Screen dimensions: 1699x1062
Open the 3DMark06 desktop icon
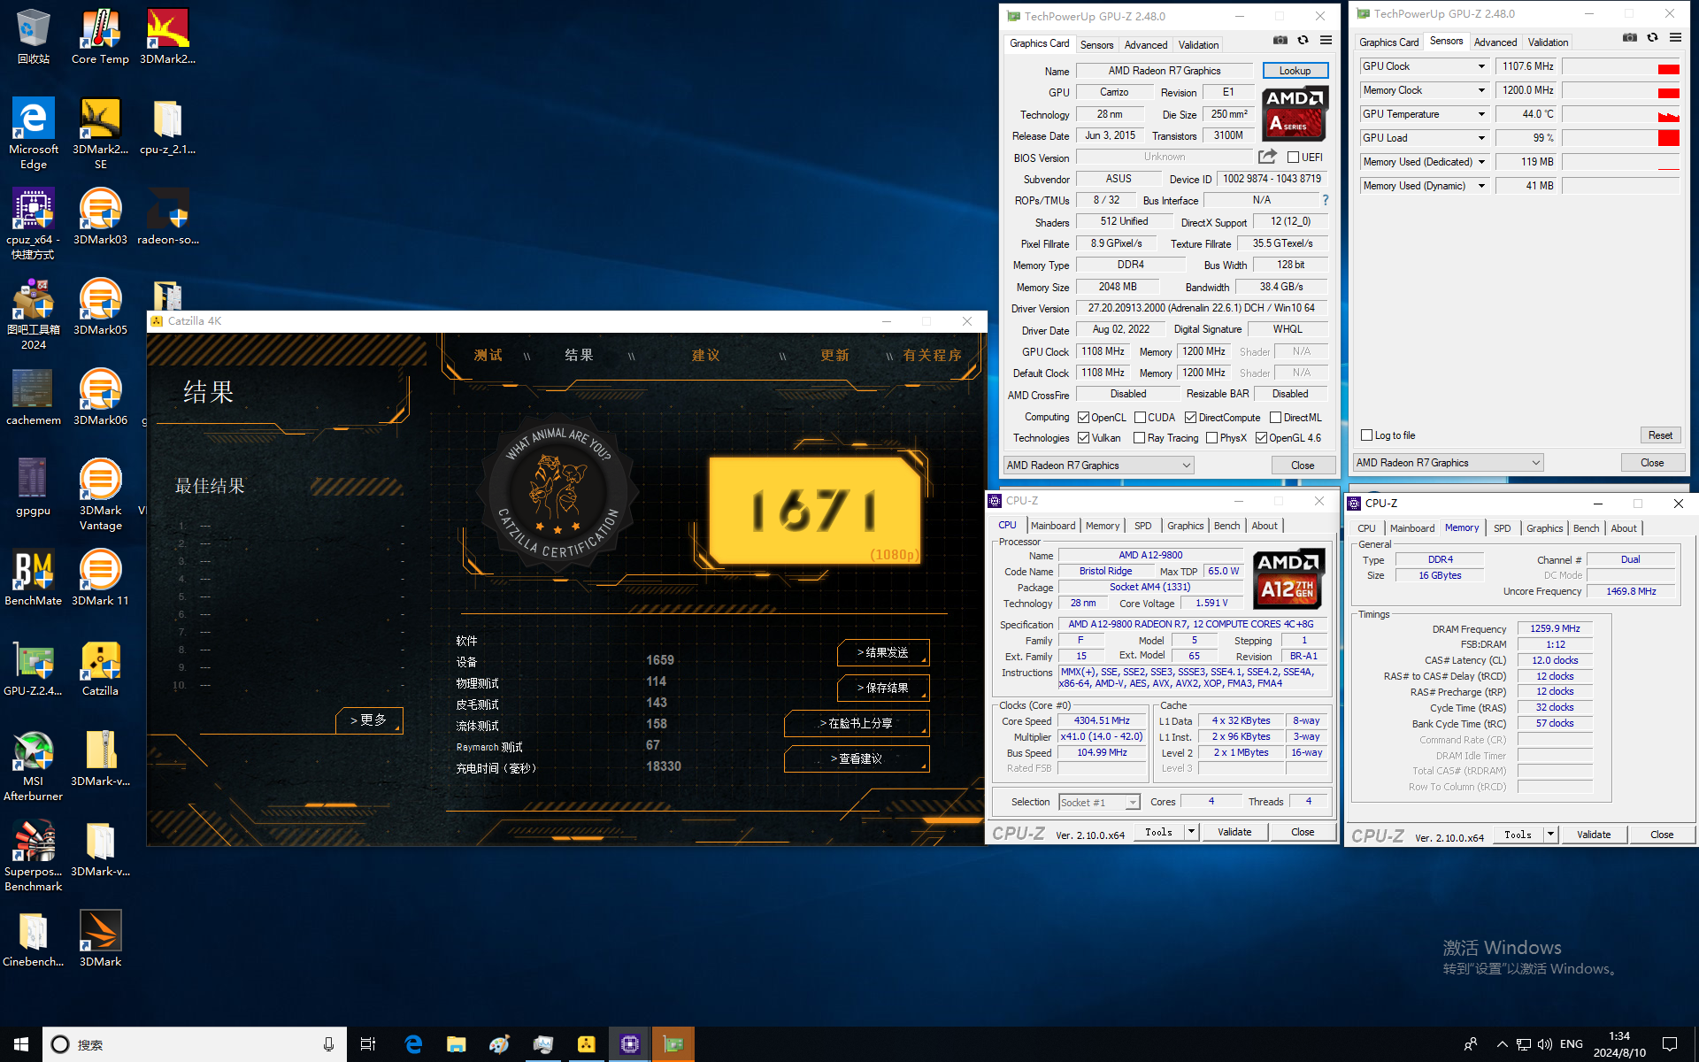tap(100, 398)
